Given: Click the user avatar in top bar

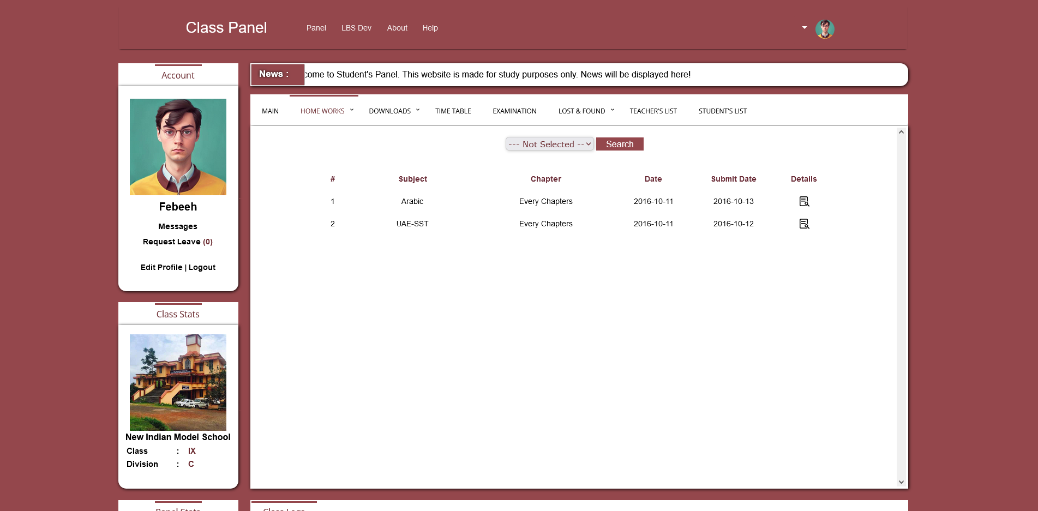Looking at the screenshot, I should click(x=824, y=29).
